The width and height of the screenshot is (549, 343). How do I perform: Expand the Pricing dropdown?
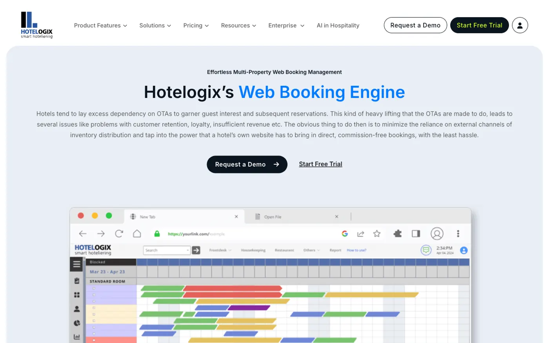(196, 25)
